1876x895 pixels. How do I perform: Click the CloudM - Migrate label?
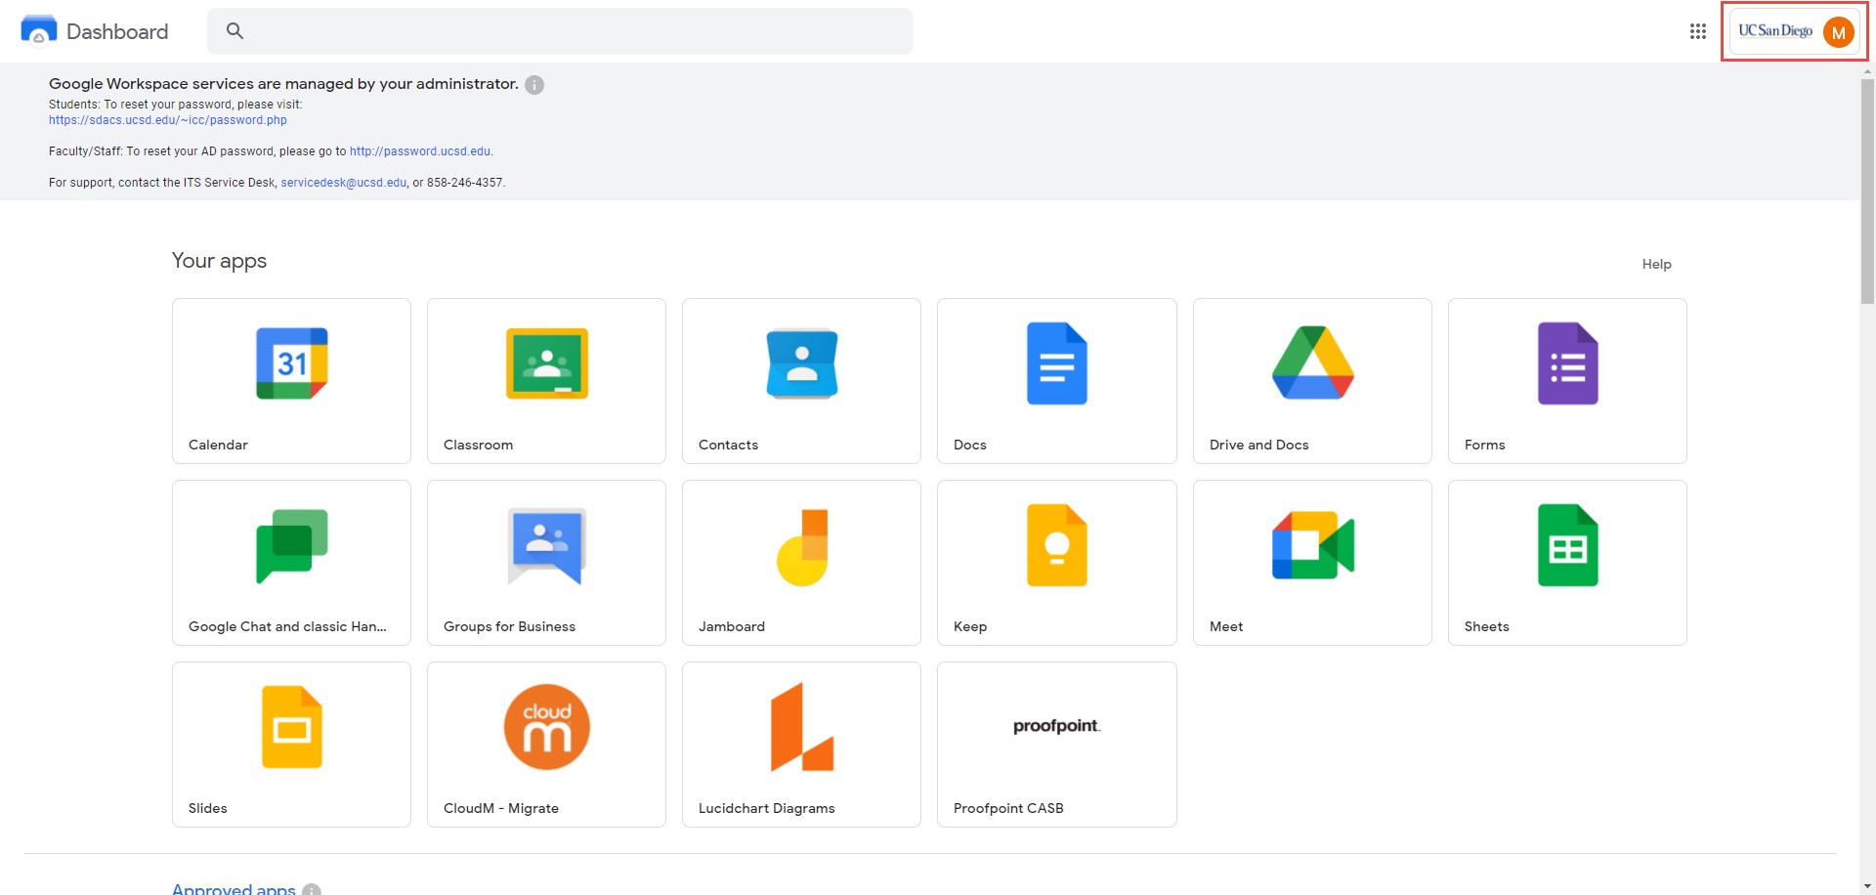pyautogui.click(x=501, y=808)
